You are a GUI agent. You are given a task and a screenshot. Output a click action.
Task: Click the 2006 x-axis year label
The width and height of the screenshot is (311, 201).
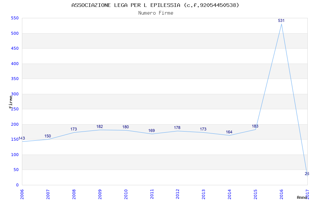tap(22, 194)
